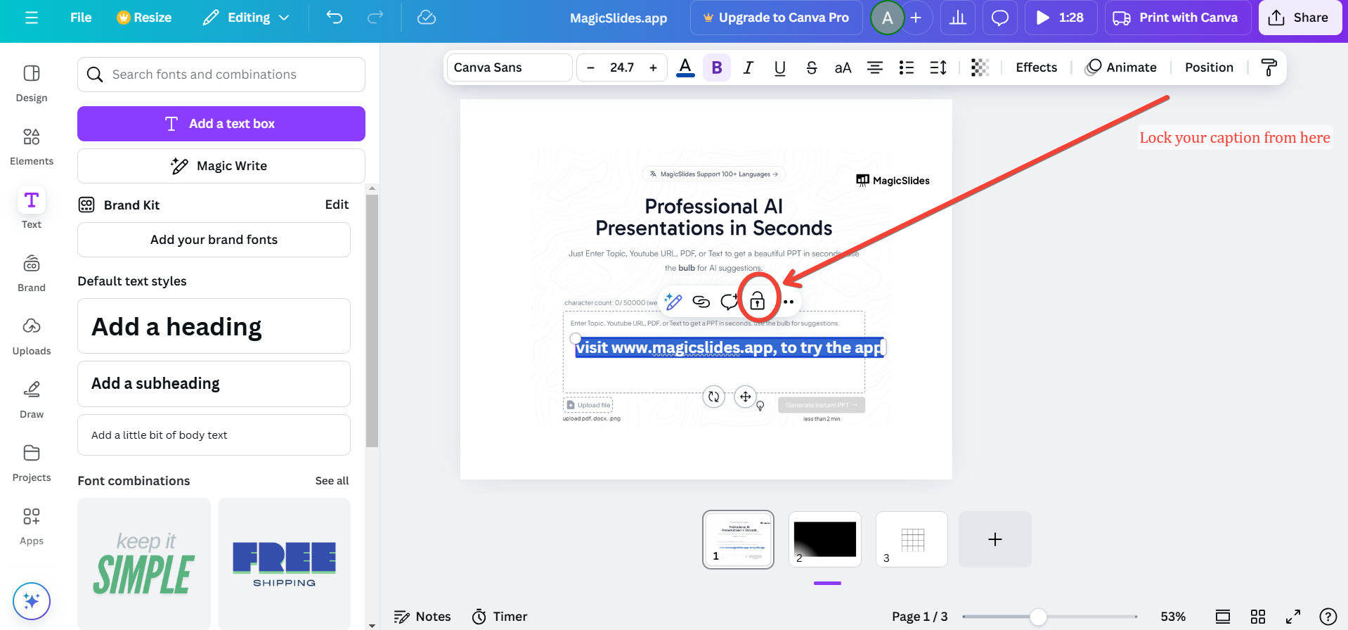This screenshot has width=1348, height=630.
Task: Click the Redo arrow
Action: pos(375,18)
